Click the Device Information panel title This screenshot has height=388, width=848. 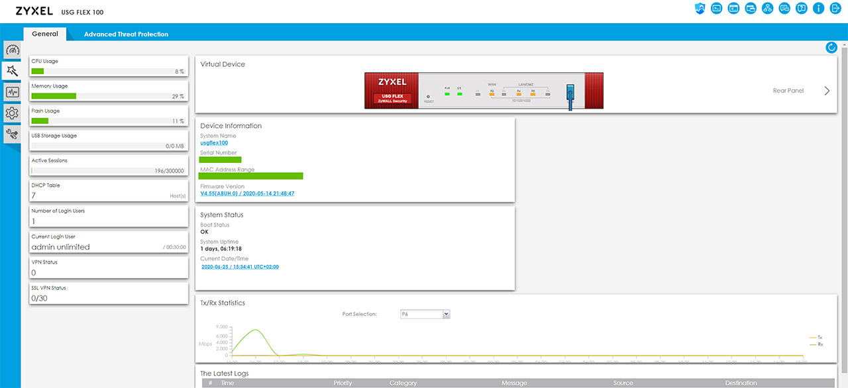tap(231, 126)
